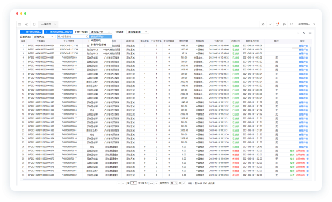Viewport: 332px width, 202px height.
Task: Click order number cell in row 1
Action: click(x=41, y=46)
